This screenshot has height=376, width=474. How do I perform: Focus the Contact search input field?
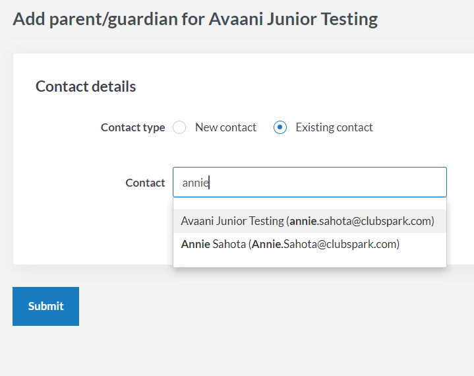click(310, 182)
